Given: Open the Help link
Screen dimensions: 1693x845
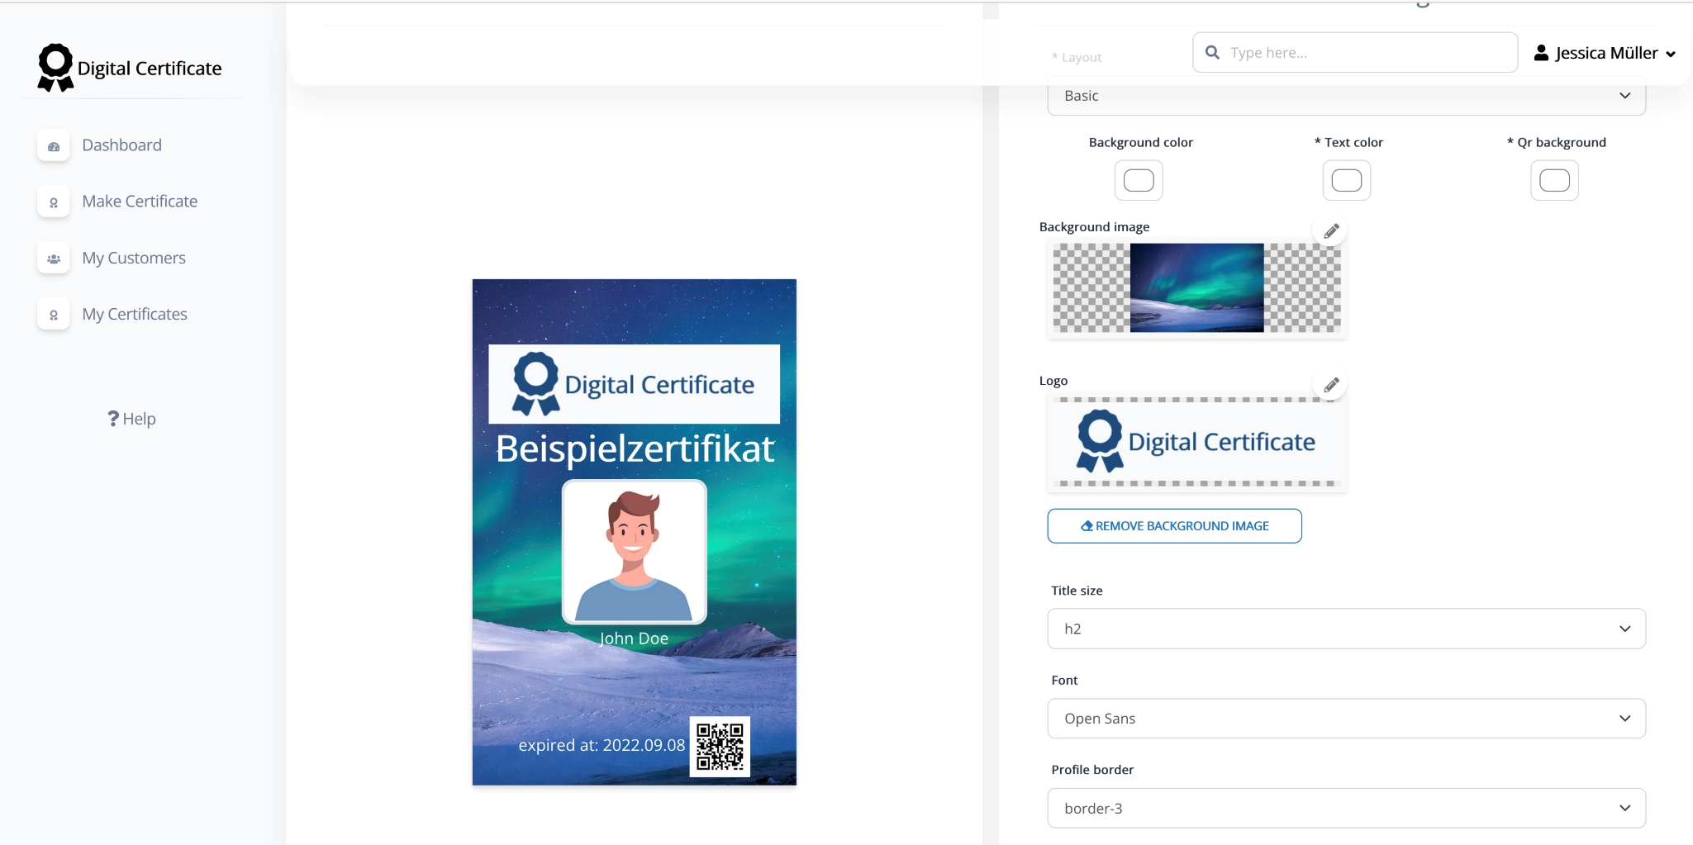Looking at the screenshot, I should pyautogui.click(x=131, y=418).
